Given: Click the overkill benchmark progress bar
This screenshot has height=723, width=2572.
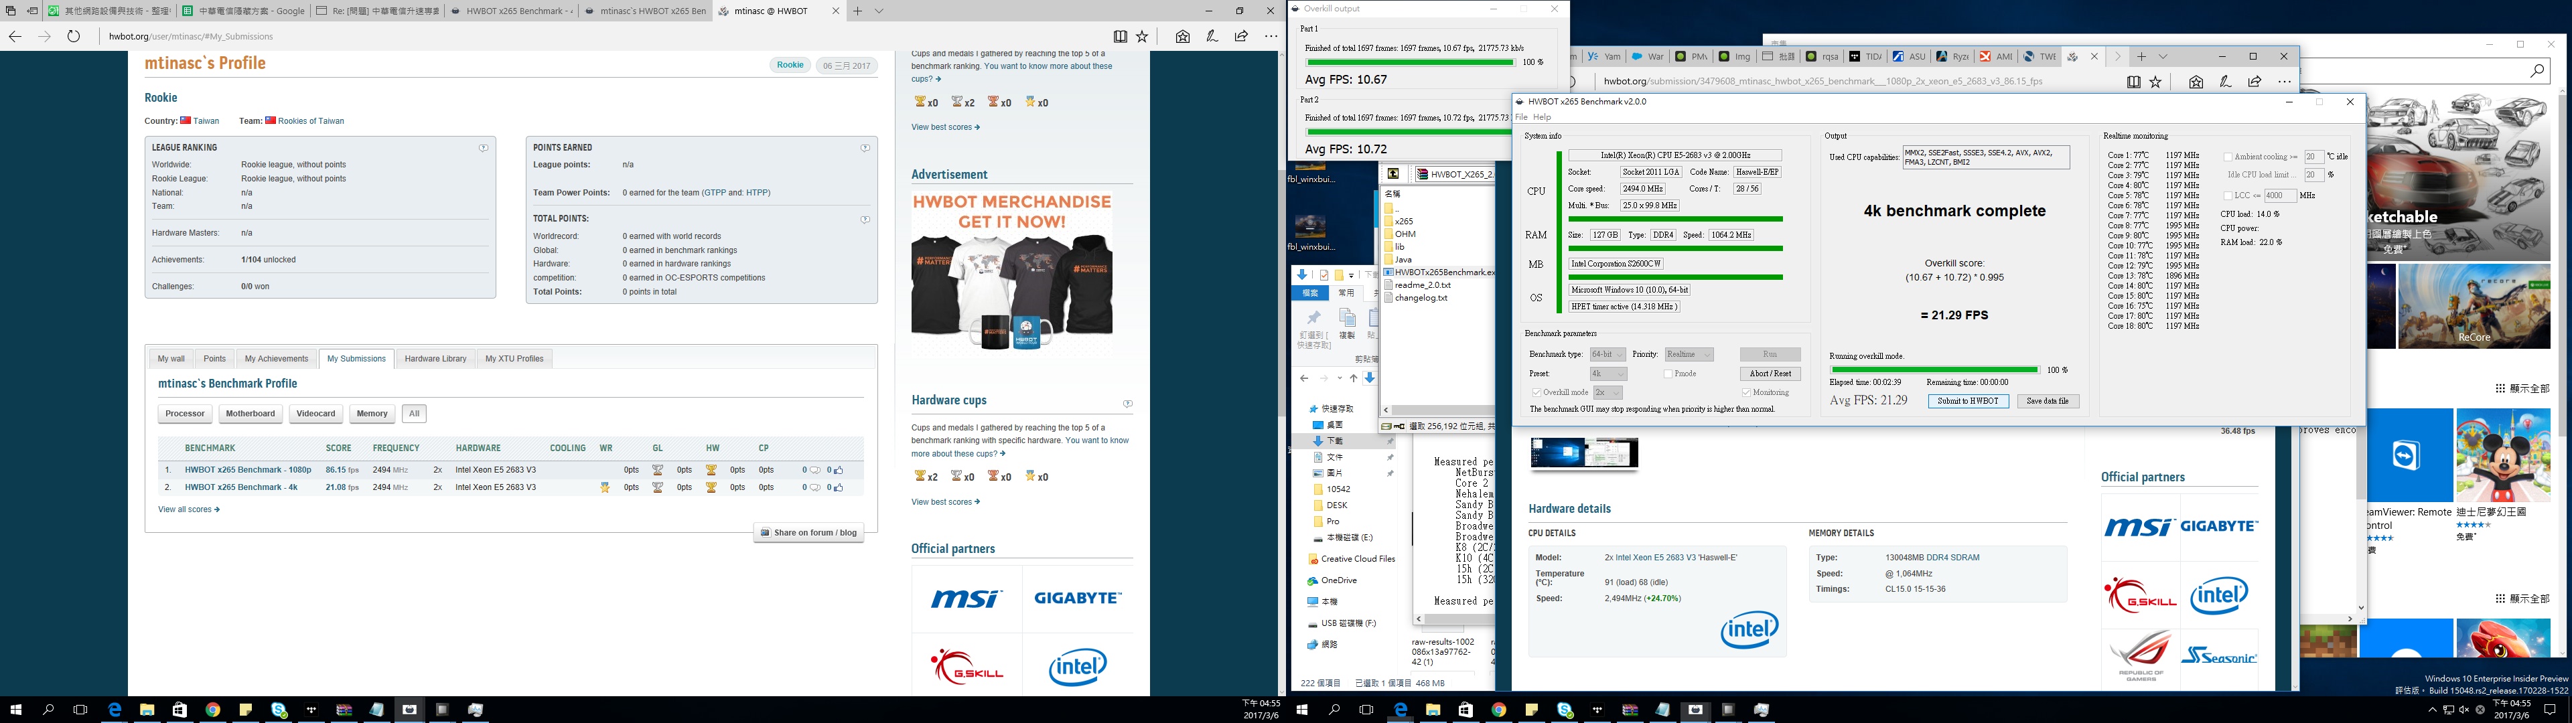Looking at the screenshot, I should [x=1934, y=370].
